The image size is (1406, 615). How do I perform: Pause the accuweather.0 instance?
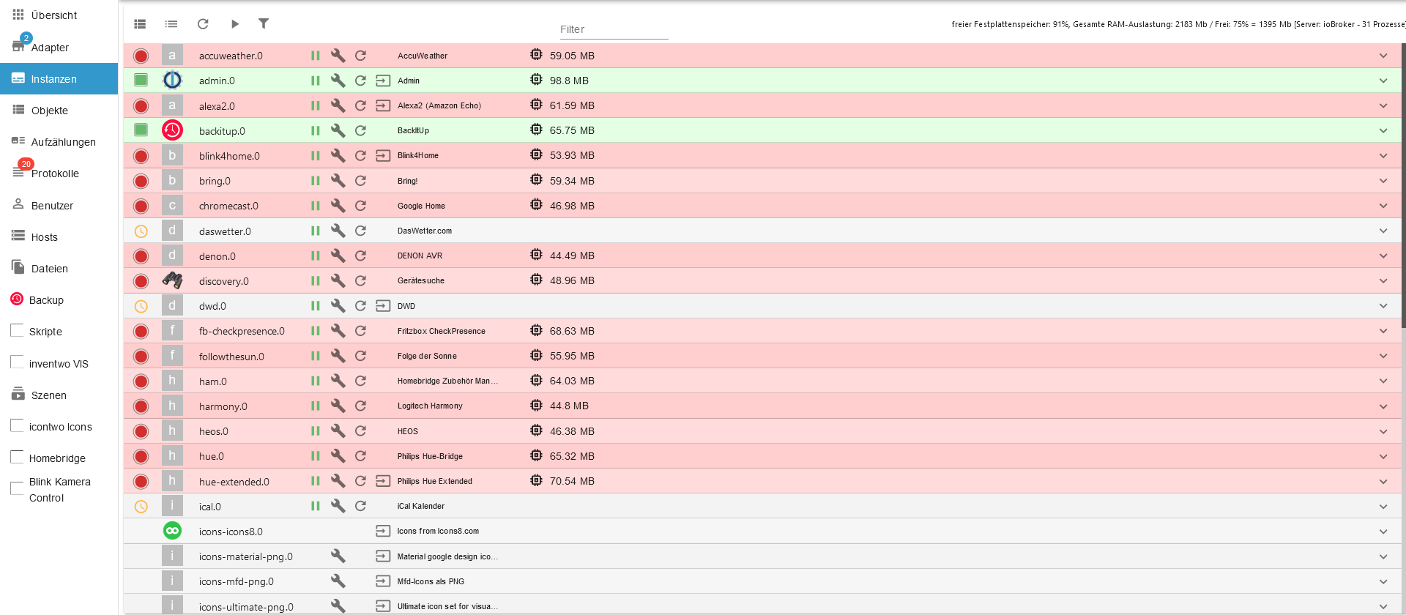[316, 56]
